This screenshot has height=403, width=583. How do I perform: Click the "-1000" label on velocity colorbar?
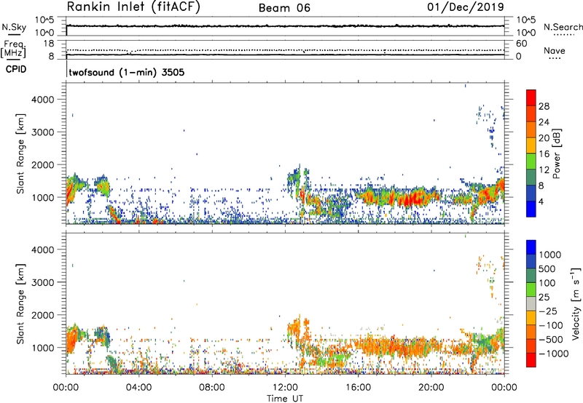553,354
